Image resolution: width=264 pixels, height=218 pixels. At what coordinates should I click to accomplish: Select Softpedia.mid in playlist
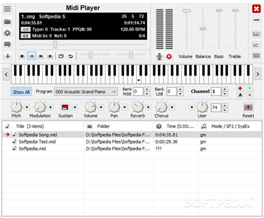pyautogui.click(x=132, y=148)
